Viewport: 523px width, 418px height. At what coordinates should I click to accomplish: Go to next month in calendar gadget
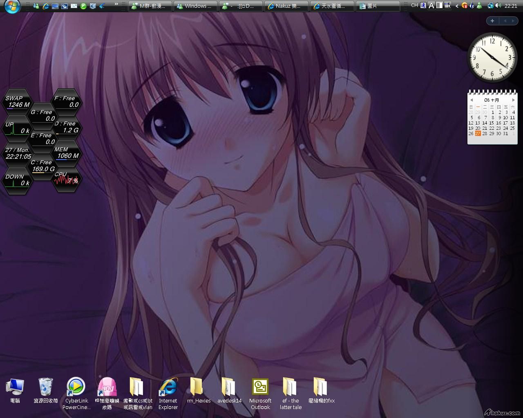(x=513, y=100)
